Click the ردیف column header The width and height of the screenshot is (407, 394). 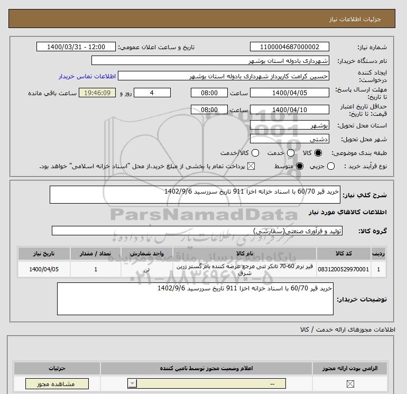378,253
